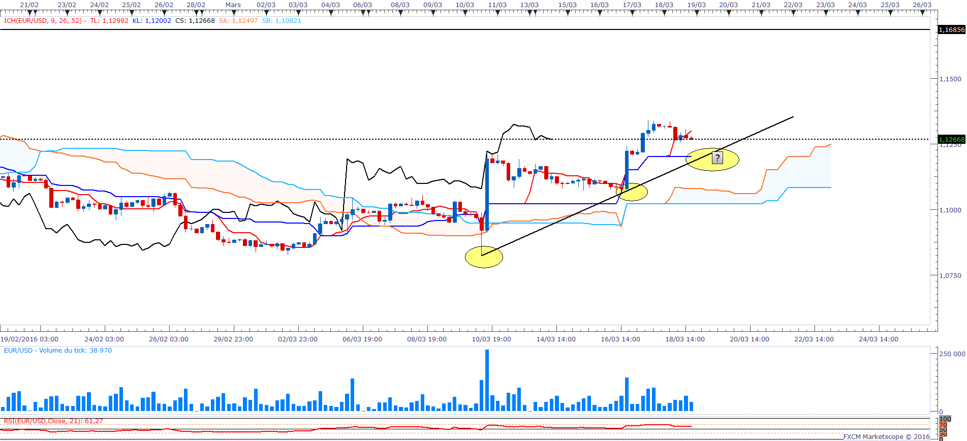Click the EUR/USD Volume du tick label
Image resolution: width=967 pixels, height=441 pixels.
point(58,351)
